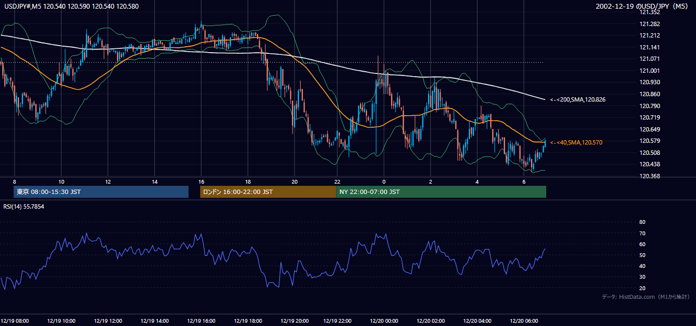Select the 東京 08:00-15:30 JST session bar

point(101,192)
